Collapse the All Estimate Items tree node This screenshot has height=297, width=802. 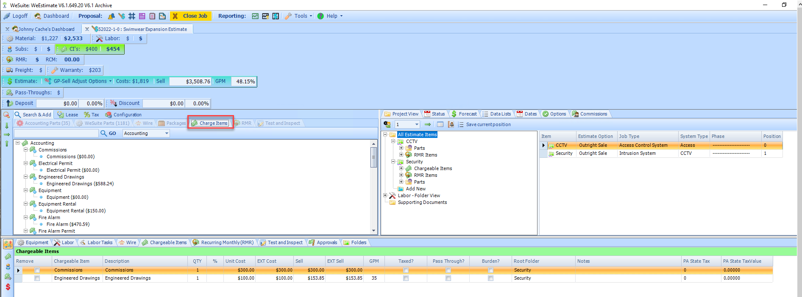click(385, 135)
